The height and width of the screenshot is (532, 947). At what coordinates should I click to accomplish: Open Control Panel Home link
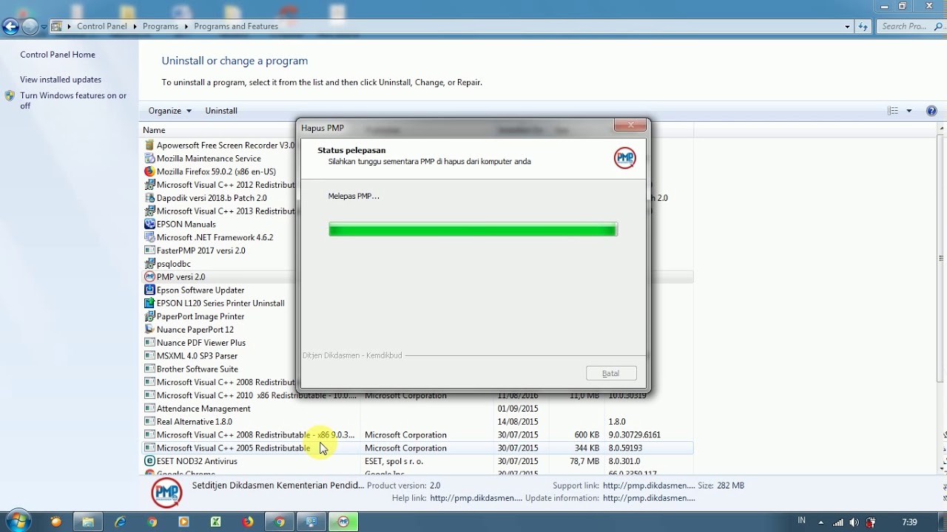pos(58,55)
